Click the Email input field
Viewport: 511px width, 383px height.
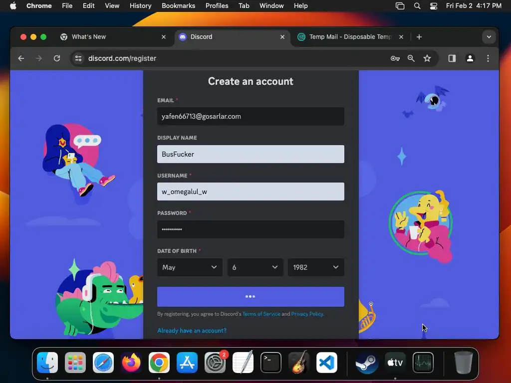(x=251, y=116)
